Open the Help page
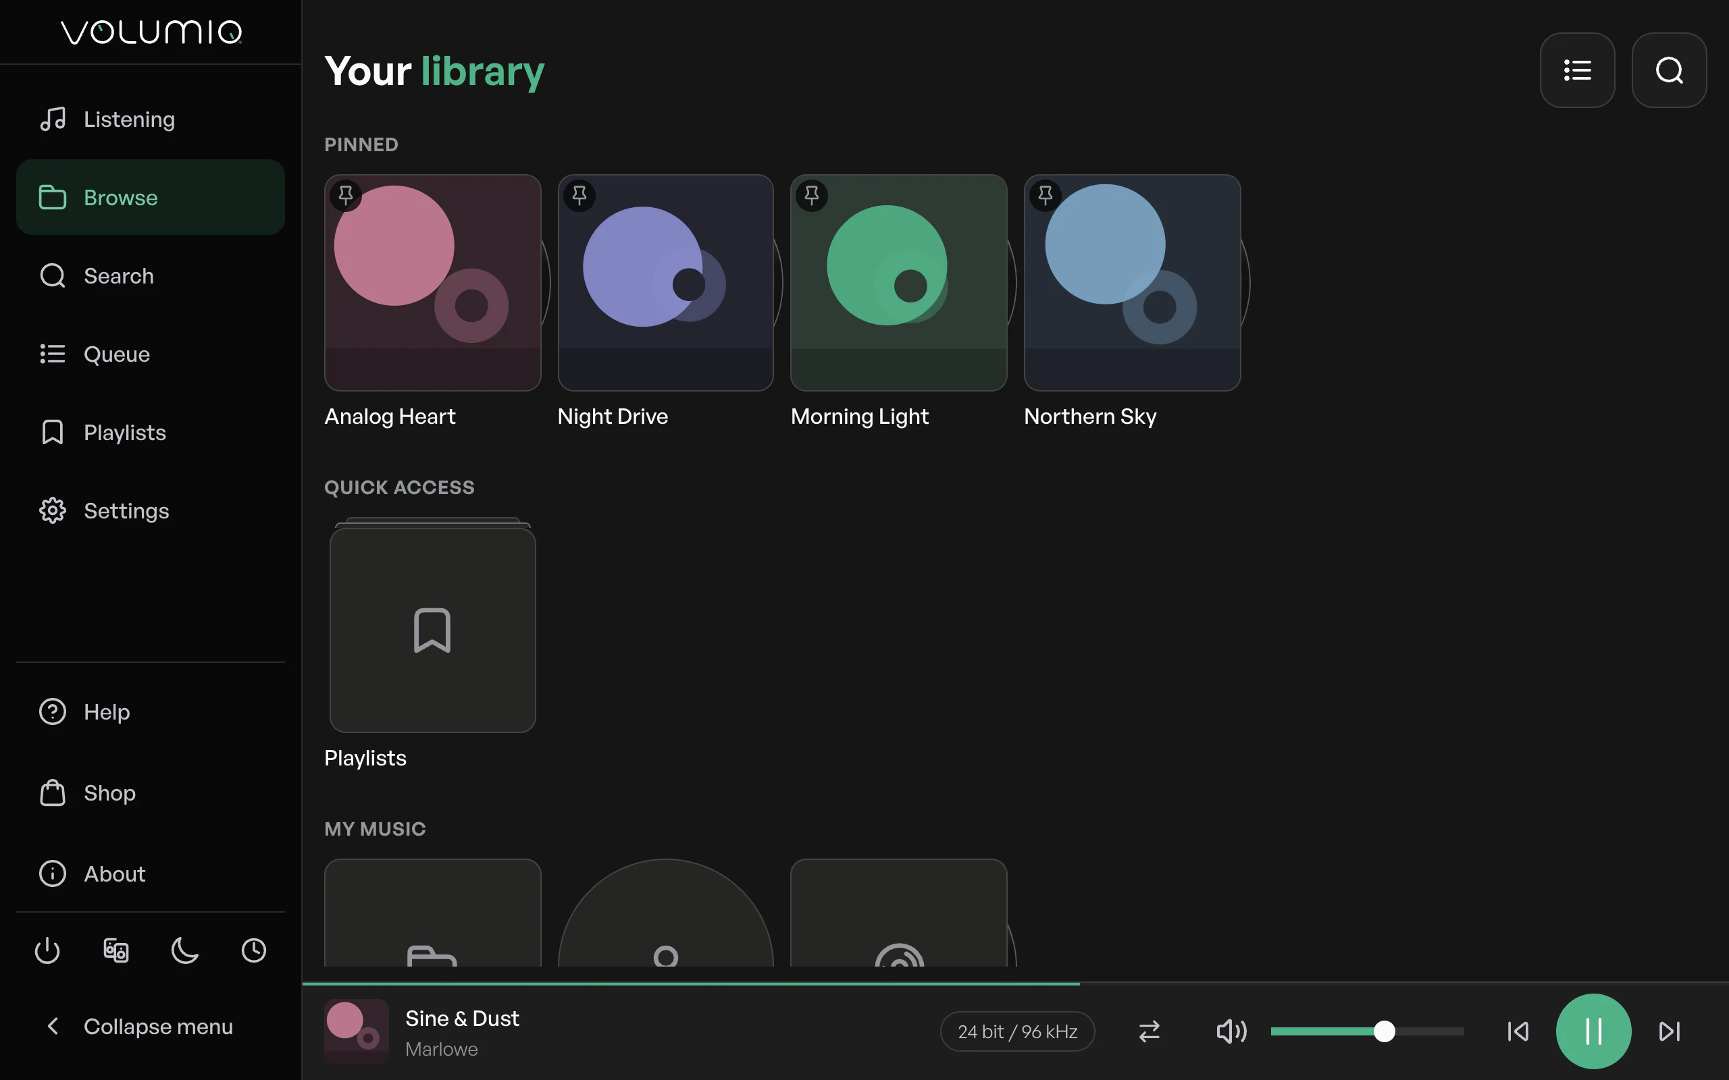Screen dimensions: 1729x1080 click(x=150, y=712)
